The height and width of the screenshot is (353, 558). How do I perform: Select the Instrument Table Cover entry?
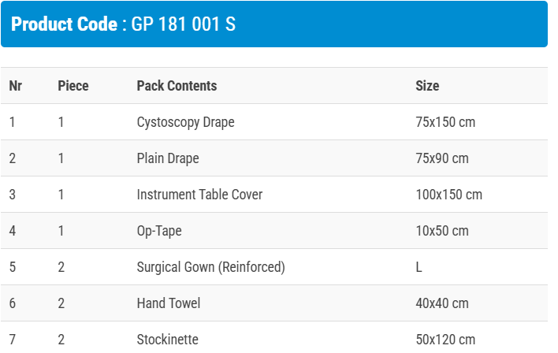pos(199,195)
